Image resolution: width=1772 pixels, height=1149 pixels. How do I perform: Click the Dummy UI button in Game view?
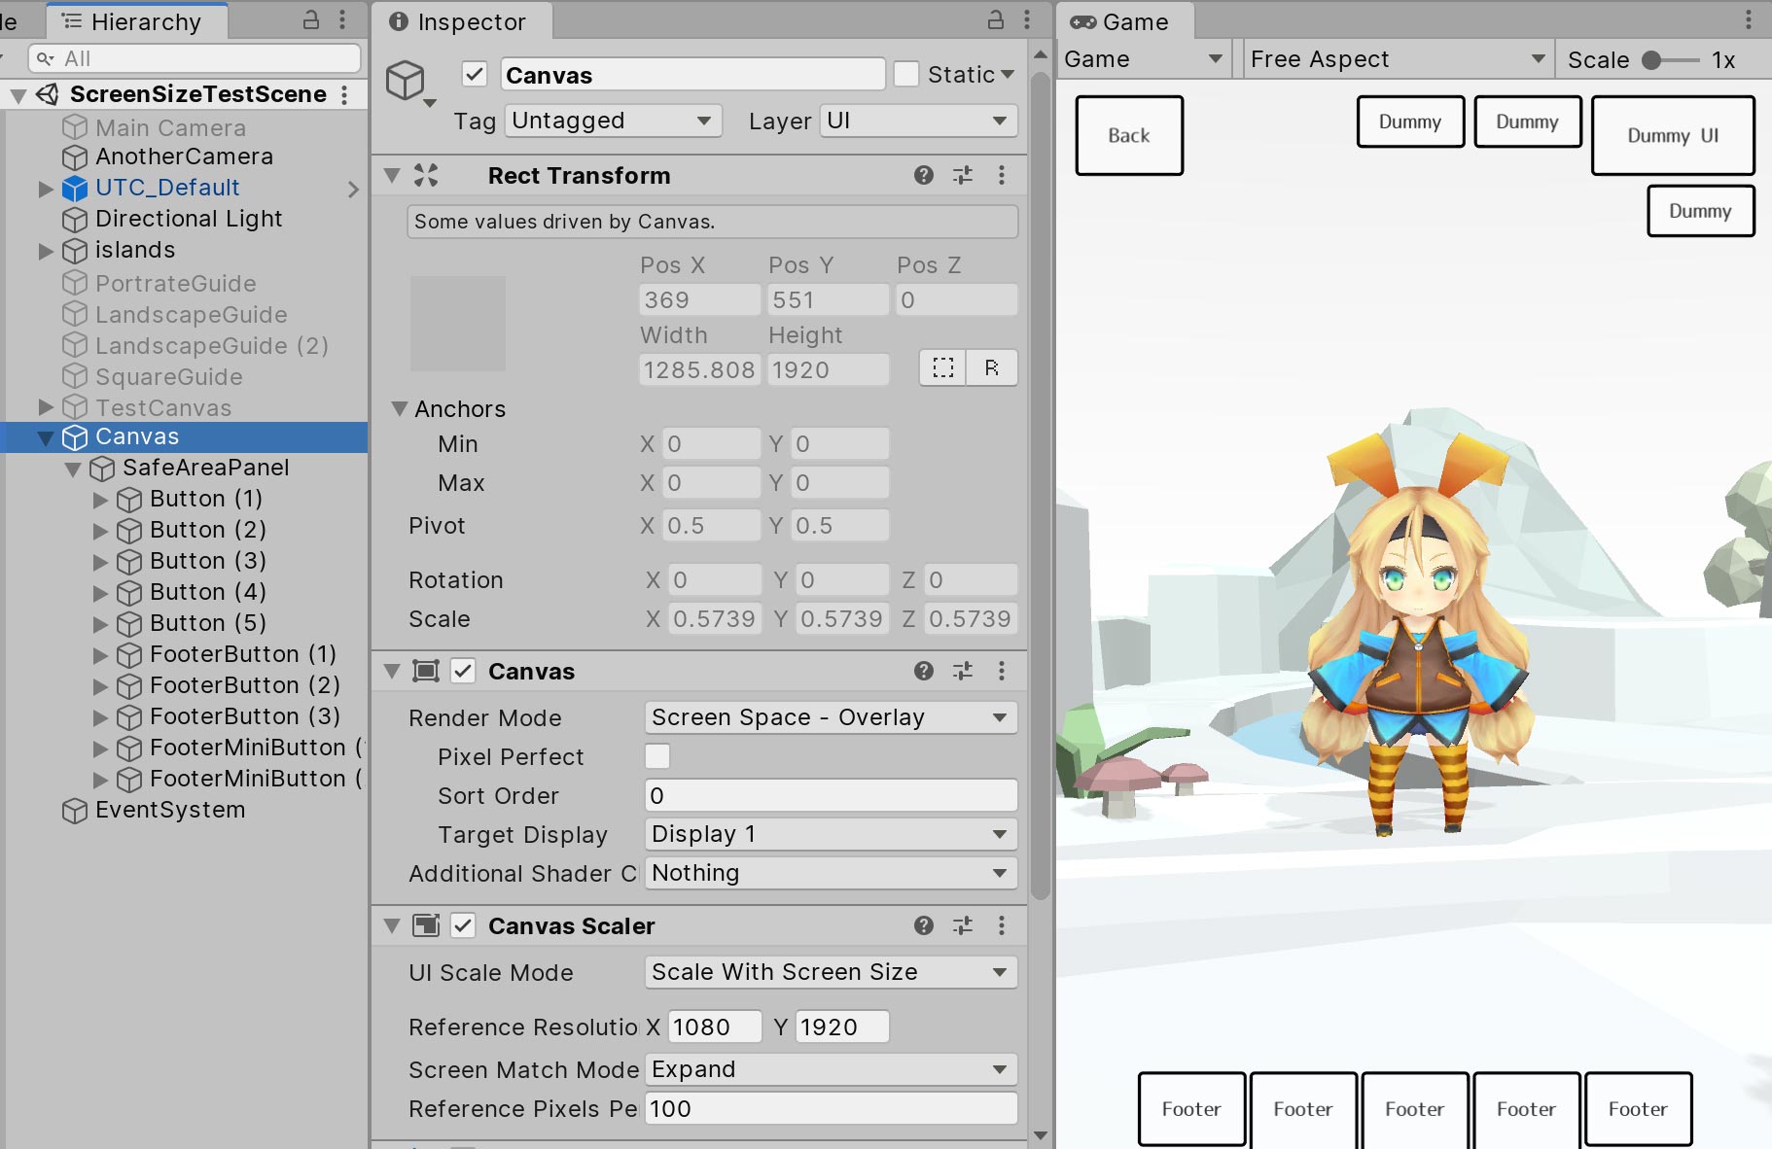pos(1672,136)
